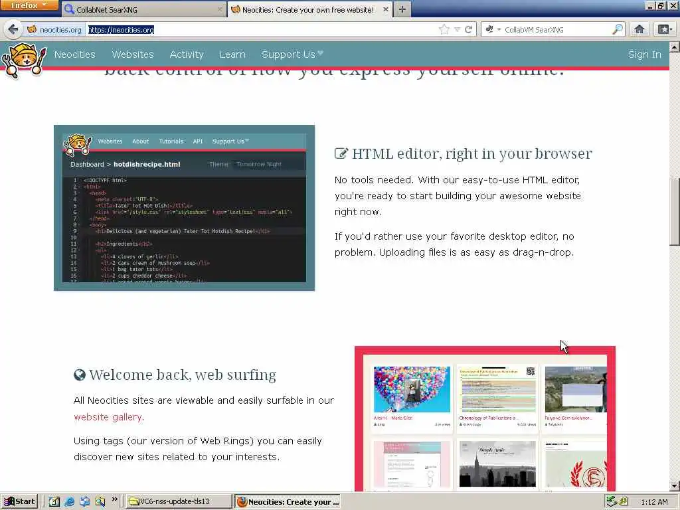The image size is (680, 510).
Task: Click the network tray icon
Action: (612, 501)
